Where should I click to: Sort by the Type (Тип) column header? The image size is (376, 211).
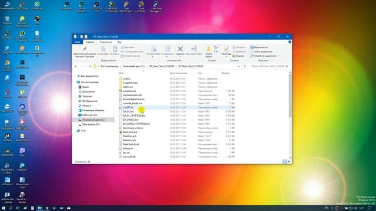(x=200, y=73)
